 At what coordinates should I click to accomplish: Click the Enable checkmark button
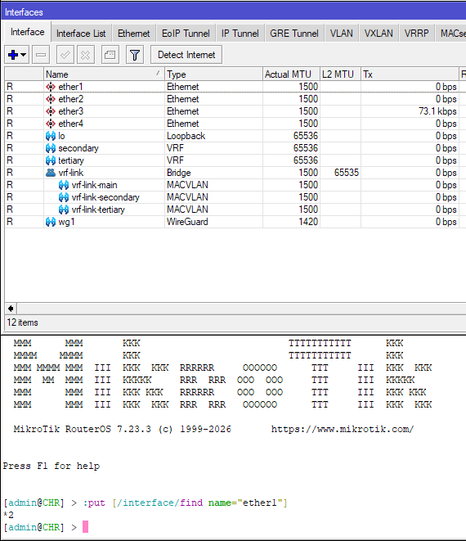(65, 55)
